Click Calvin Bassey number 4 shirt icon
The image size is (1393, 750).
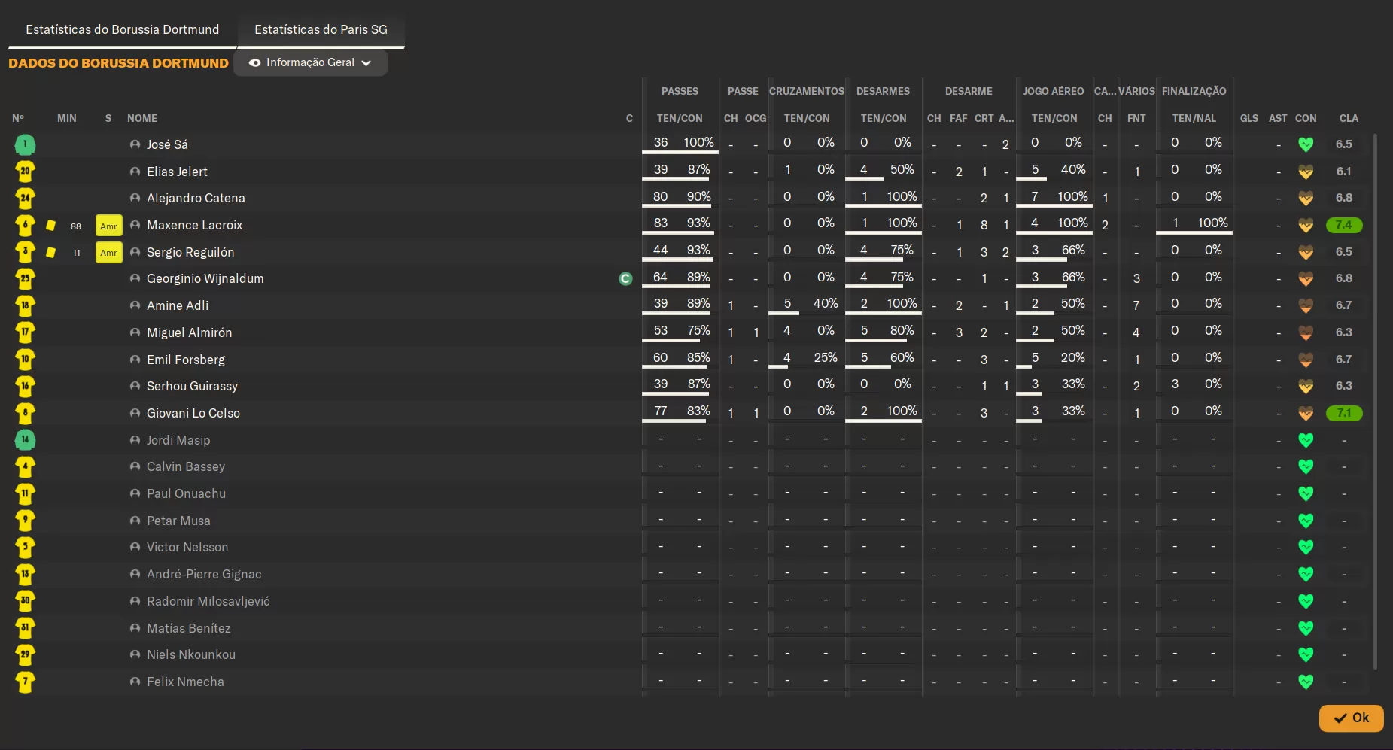tap(25, 466)
